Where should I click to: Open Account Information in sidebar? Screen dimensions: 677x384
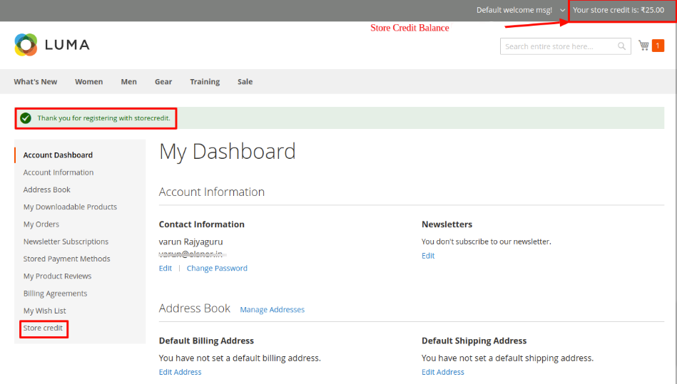point(58,172)
